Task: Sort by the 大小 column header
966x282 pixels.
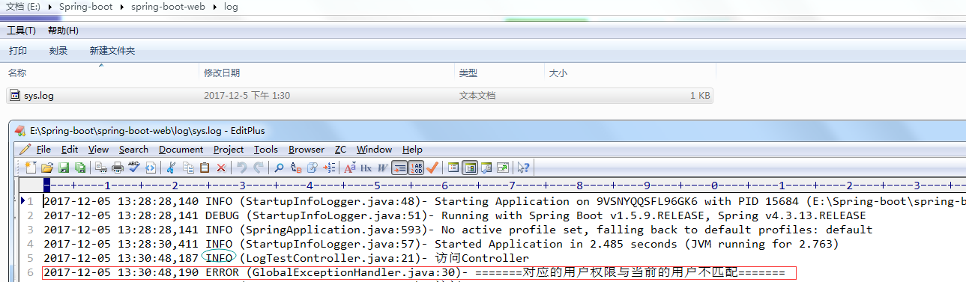Action: [630, 73]
